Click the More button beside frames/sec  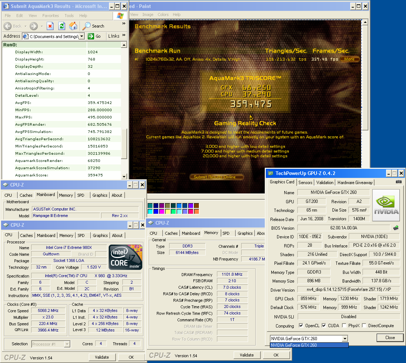(349, 59)
